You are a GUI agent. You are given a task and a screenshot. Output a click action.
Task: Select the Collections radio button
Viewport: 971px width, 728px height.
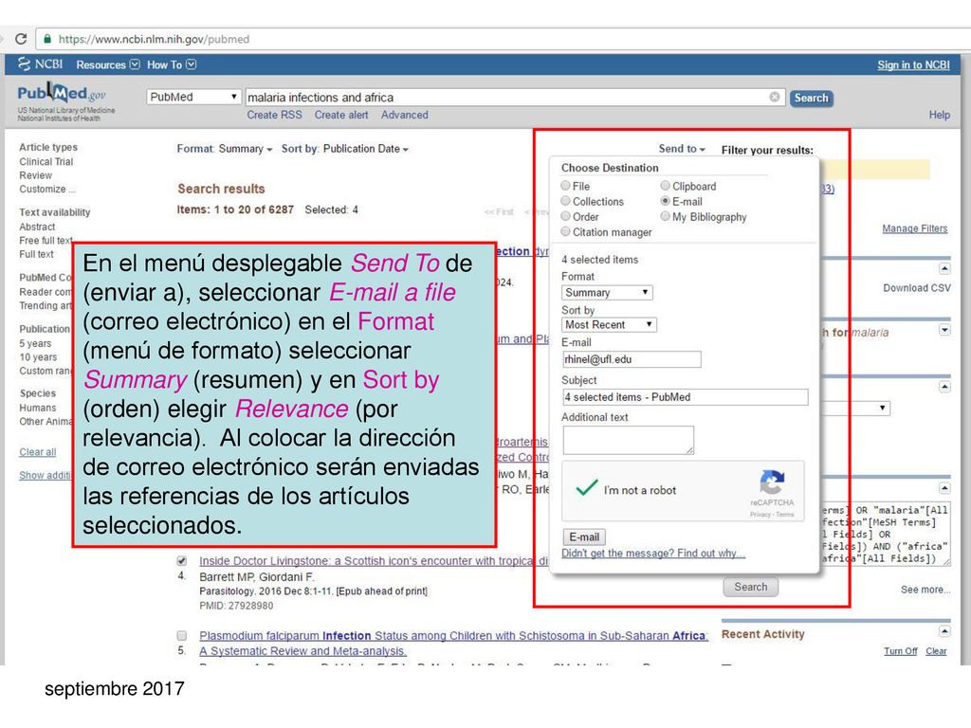(x=565, y=201)
